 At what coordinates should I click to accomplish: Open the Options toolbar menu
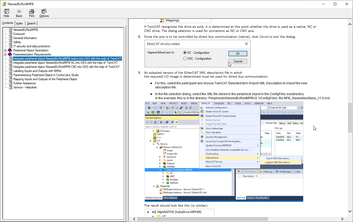point(44,12)
